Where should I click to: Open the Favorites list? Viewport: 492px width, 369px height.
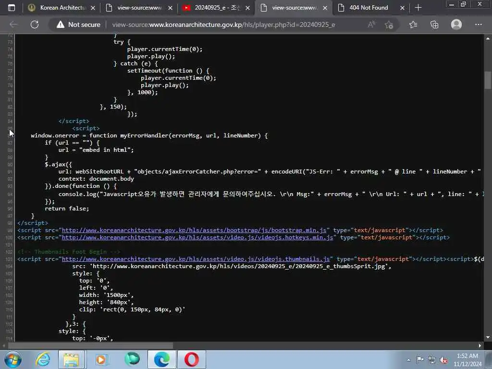click(x=413, y=25)
